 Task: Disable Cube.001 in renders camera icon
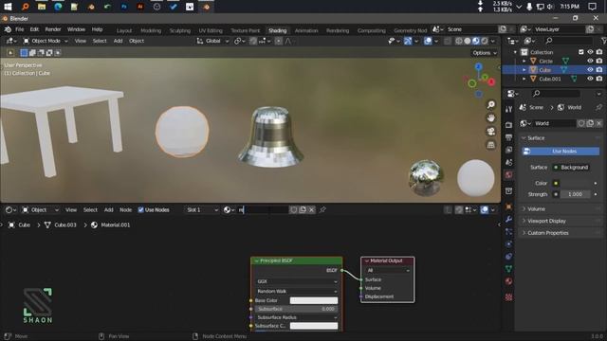pyautogui.click(x=599, y=79)
